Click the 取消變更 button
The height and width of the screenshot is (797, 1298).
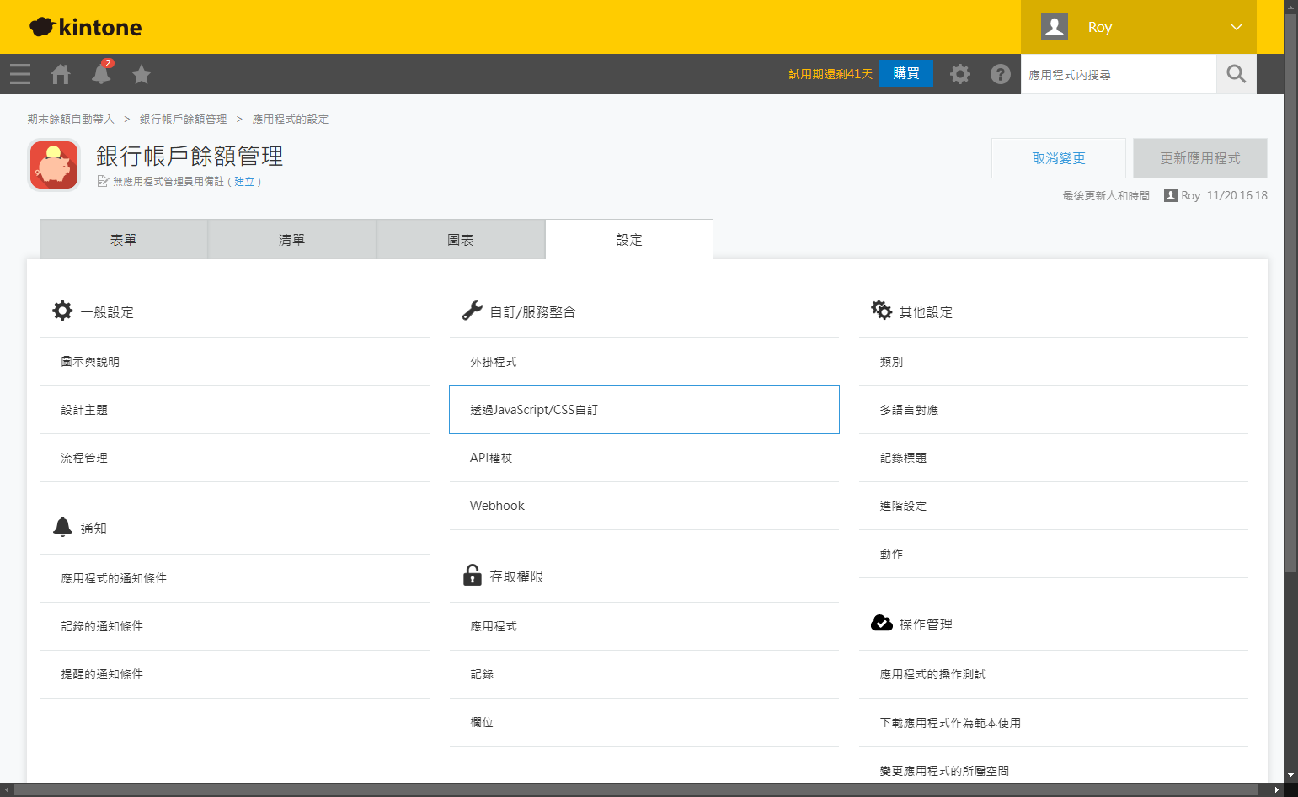[1059, 158]
